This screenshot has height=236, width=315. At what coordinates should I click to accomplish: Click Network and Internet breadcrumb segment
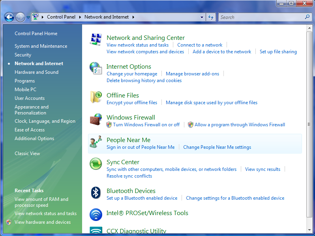(x=107, y=17)
